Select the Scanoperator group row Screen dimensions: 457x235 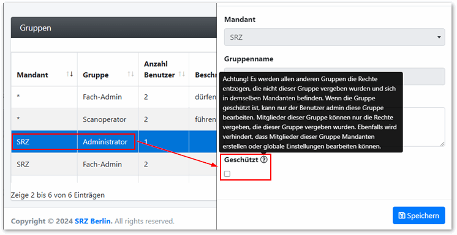[114, 119]
